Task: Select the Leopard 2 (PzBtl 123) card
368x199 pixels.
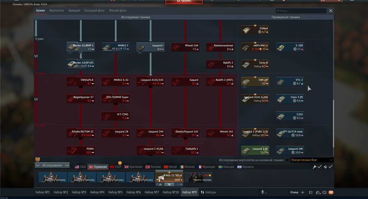Action: point(255,133)
